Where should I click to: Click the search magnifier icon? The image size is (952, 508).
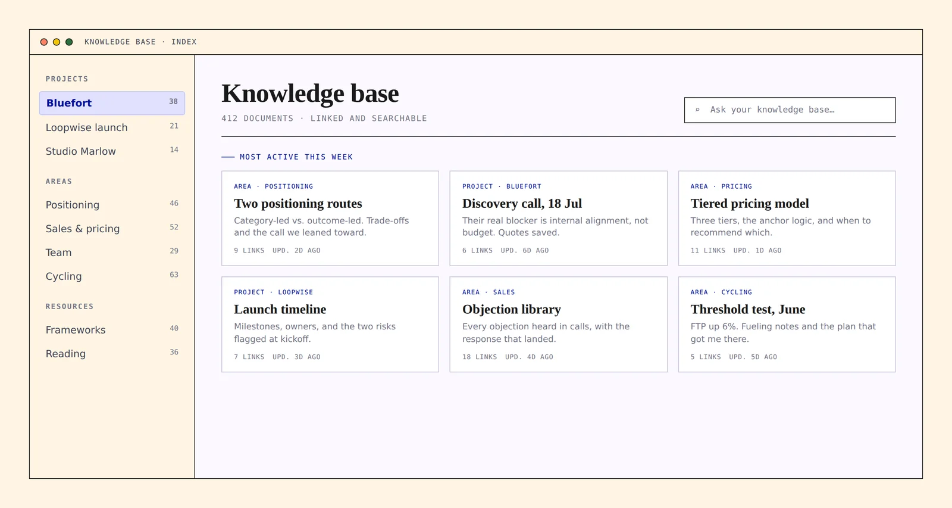click(697, 110)
